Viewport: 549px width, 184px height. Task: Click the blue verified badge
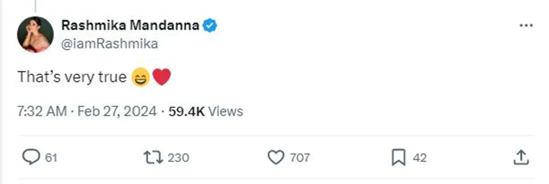tap(210, 25)
